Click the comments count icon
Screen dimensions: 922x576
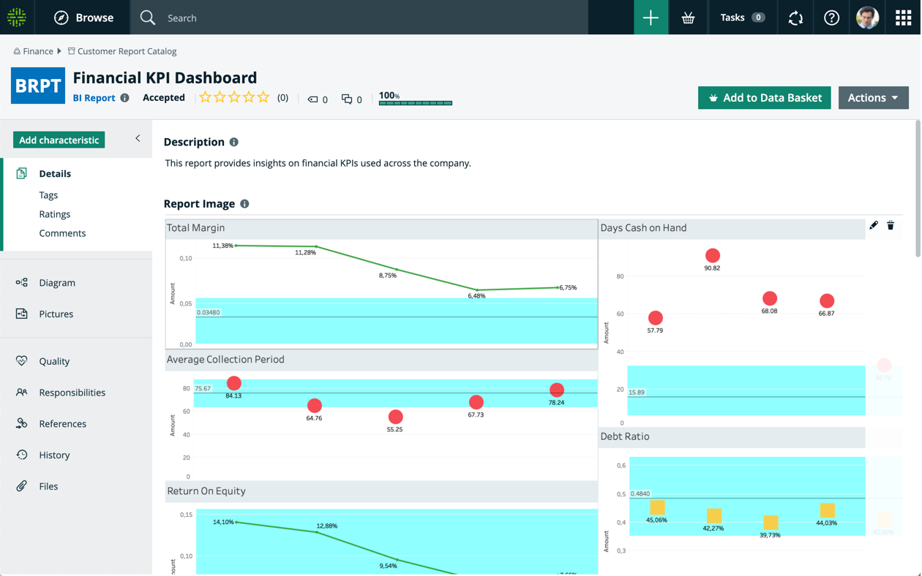[347, 99]
